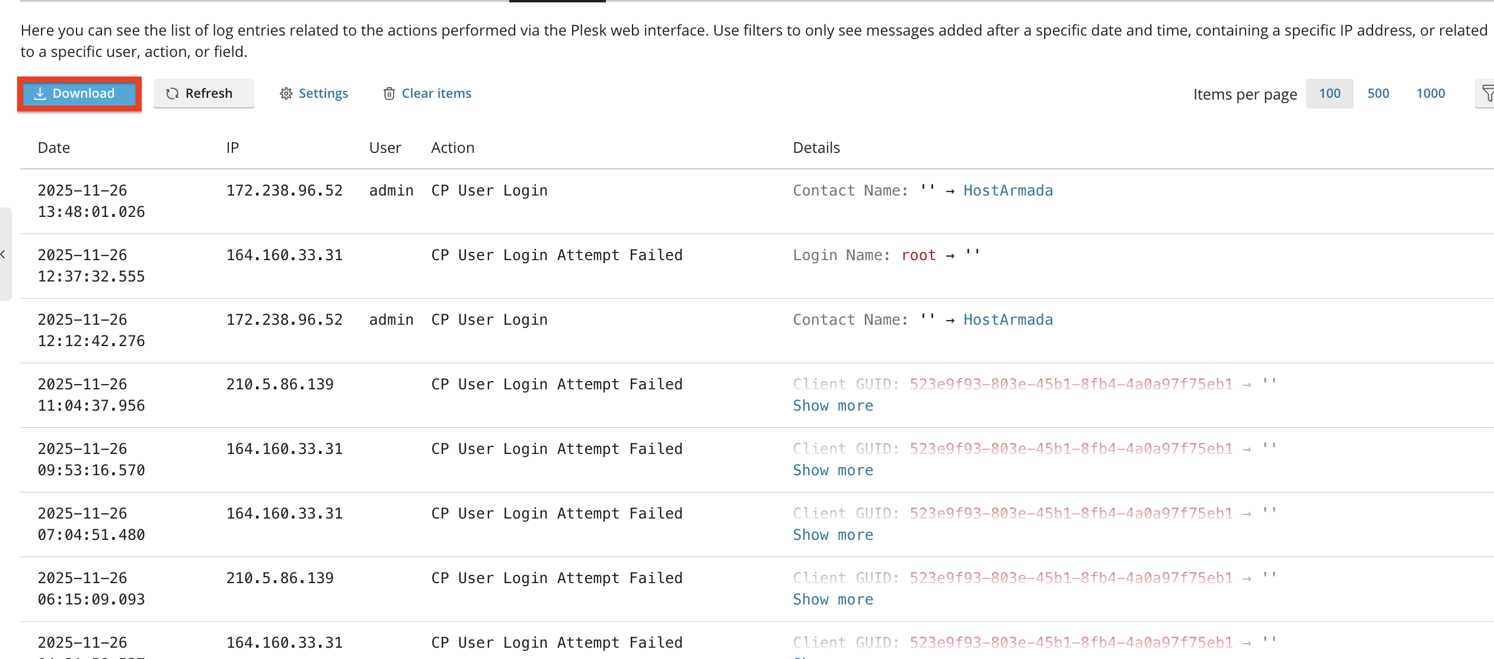The height and width of the screenshot is (659, 1494).
Task: Click the download arrow icon
Action: point(40,94)
